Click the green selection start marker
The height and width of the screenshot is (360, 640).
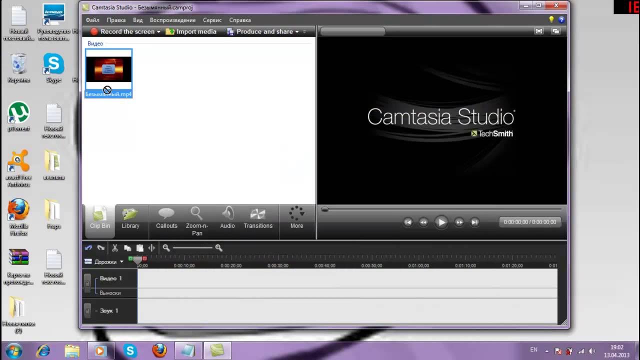pos(130,258)
